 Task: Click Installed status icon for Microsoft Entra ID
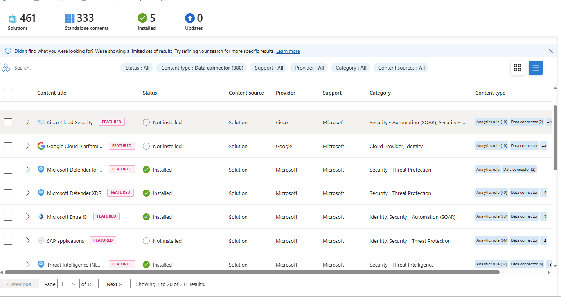146,217
